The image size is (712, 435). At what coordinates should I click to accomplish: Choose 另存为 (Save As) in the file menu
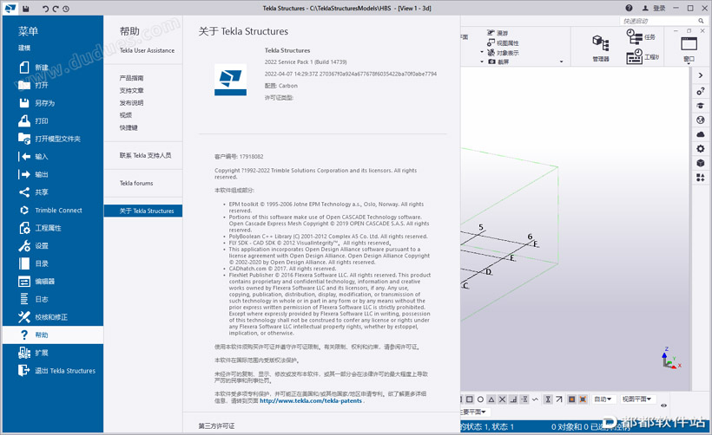(x=53, y=103)
